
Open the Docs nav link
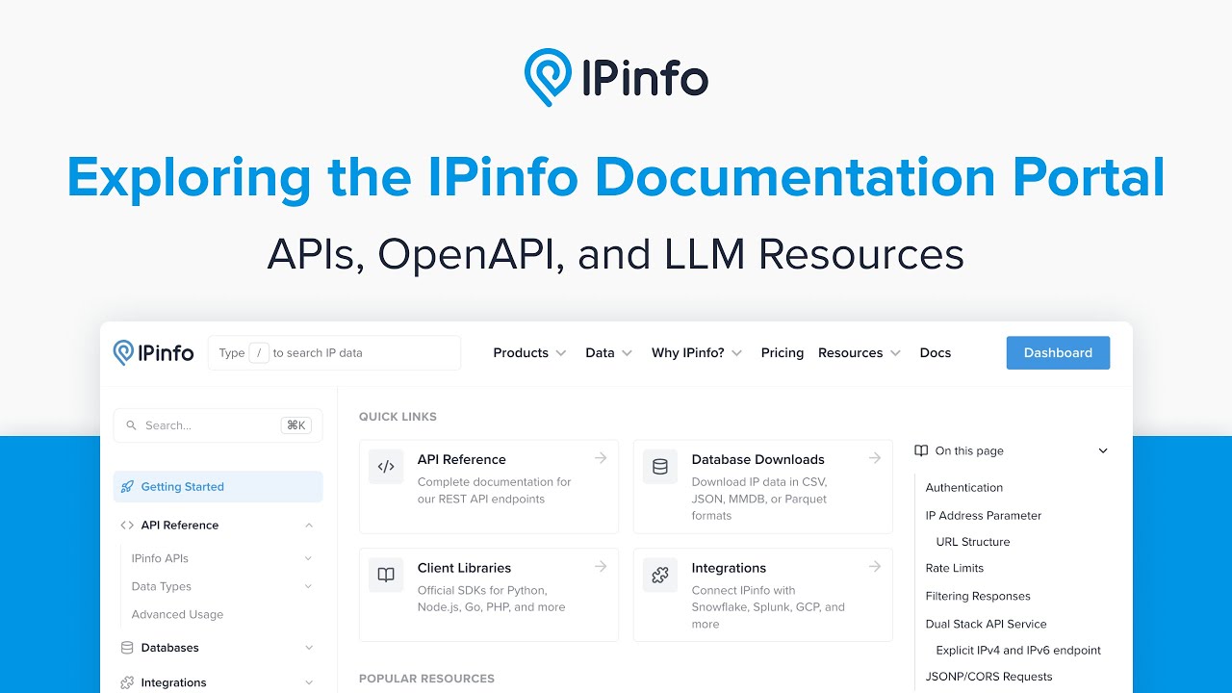tap(936, 353)
